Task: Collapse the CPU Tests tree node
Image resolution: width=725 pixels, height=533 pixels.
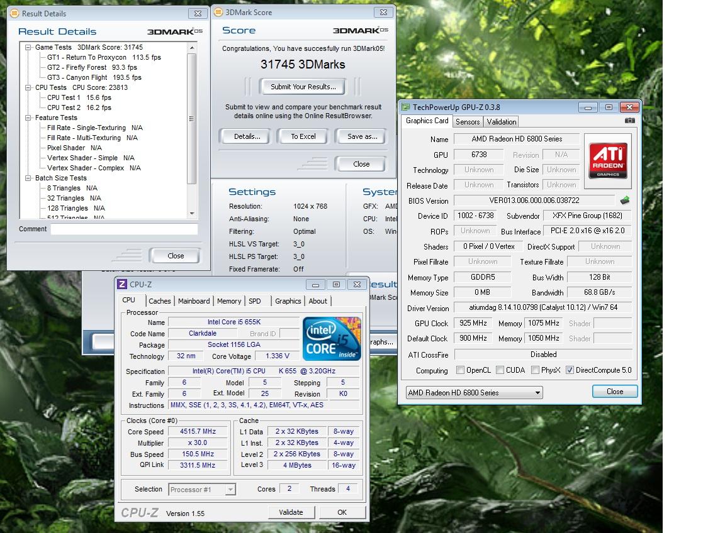Action: pos(28,87)
